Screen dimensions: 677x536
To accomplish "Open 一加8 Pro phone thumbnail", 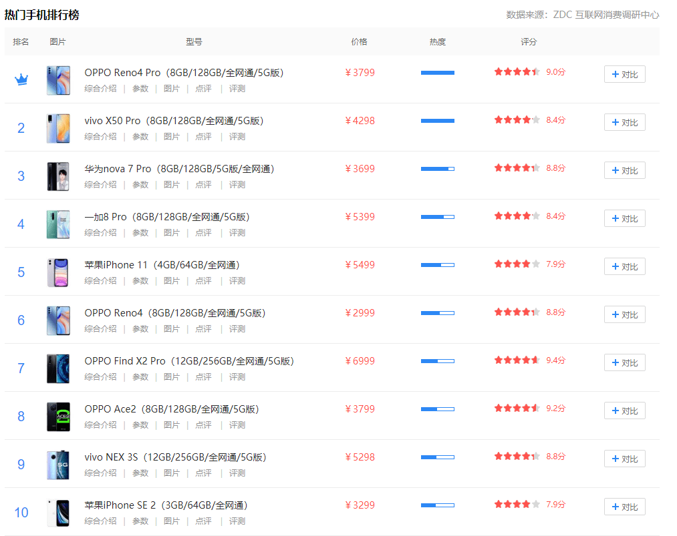I will click(58, 225).
